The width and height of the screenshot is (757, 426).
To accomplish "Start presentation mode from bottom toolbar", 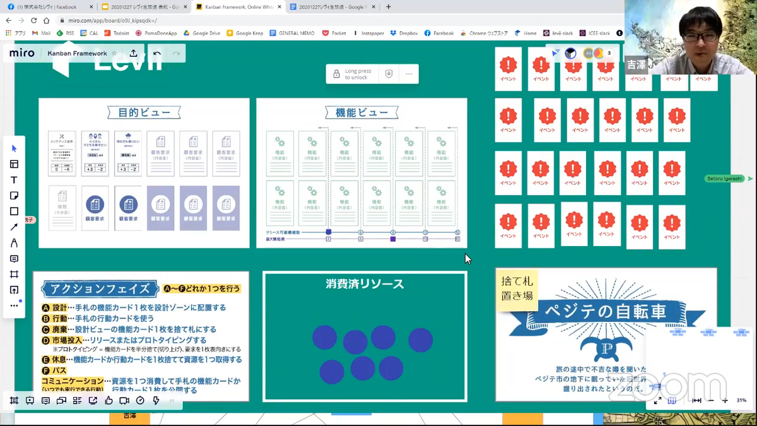I will [30, 401].
